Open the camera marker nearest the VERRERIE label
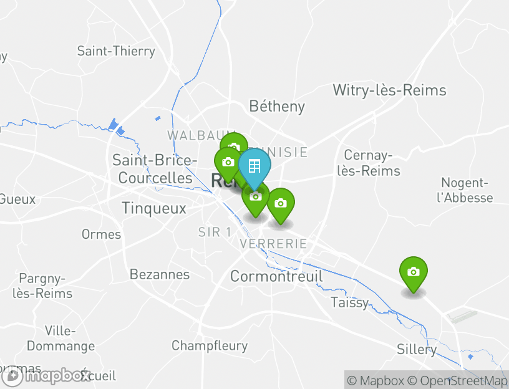 [281, 204]
